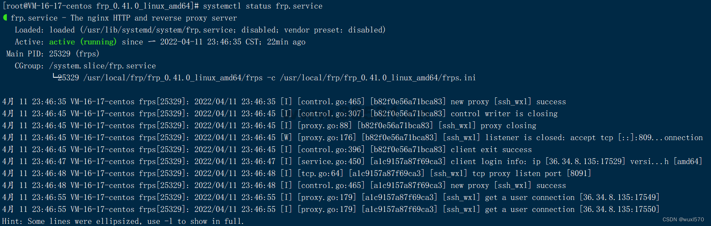Click the green 'active (running)' status text
Viewport: 711px width, 226px height.
(x=82, y=42)
